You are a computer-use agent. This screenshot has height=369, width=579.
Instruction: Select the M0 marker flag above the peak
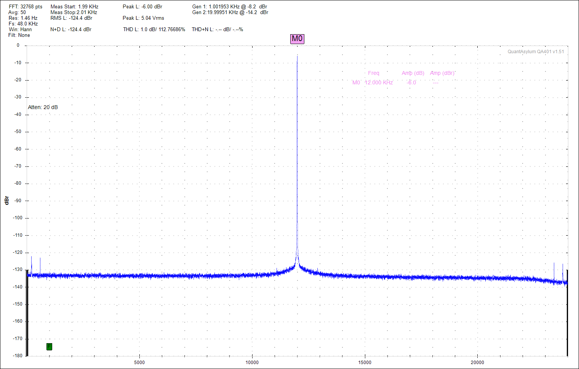297,38
